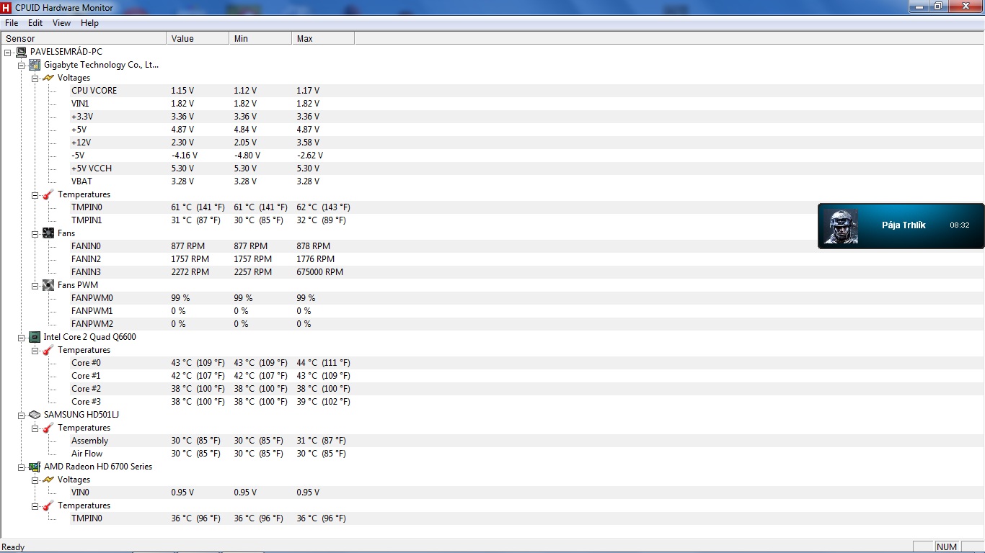
Task: Click the voltage icon under AMD Radeon
Action: (48, 480)
